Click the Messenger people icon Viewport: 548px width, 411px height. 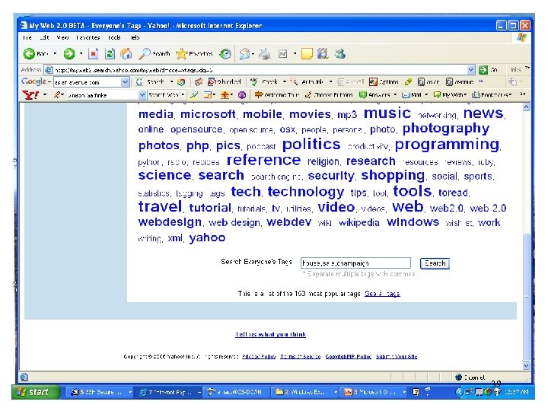pos(339,54)
